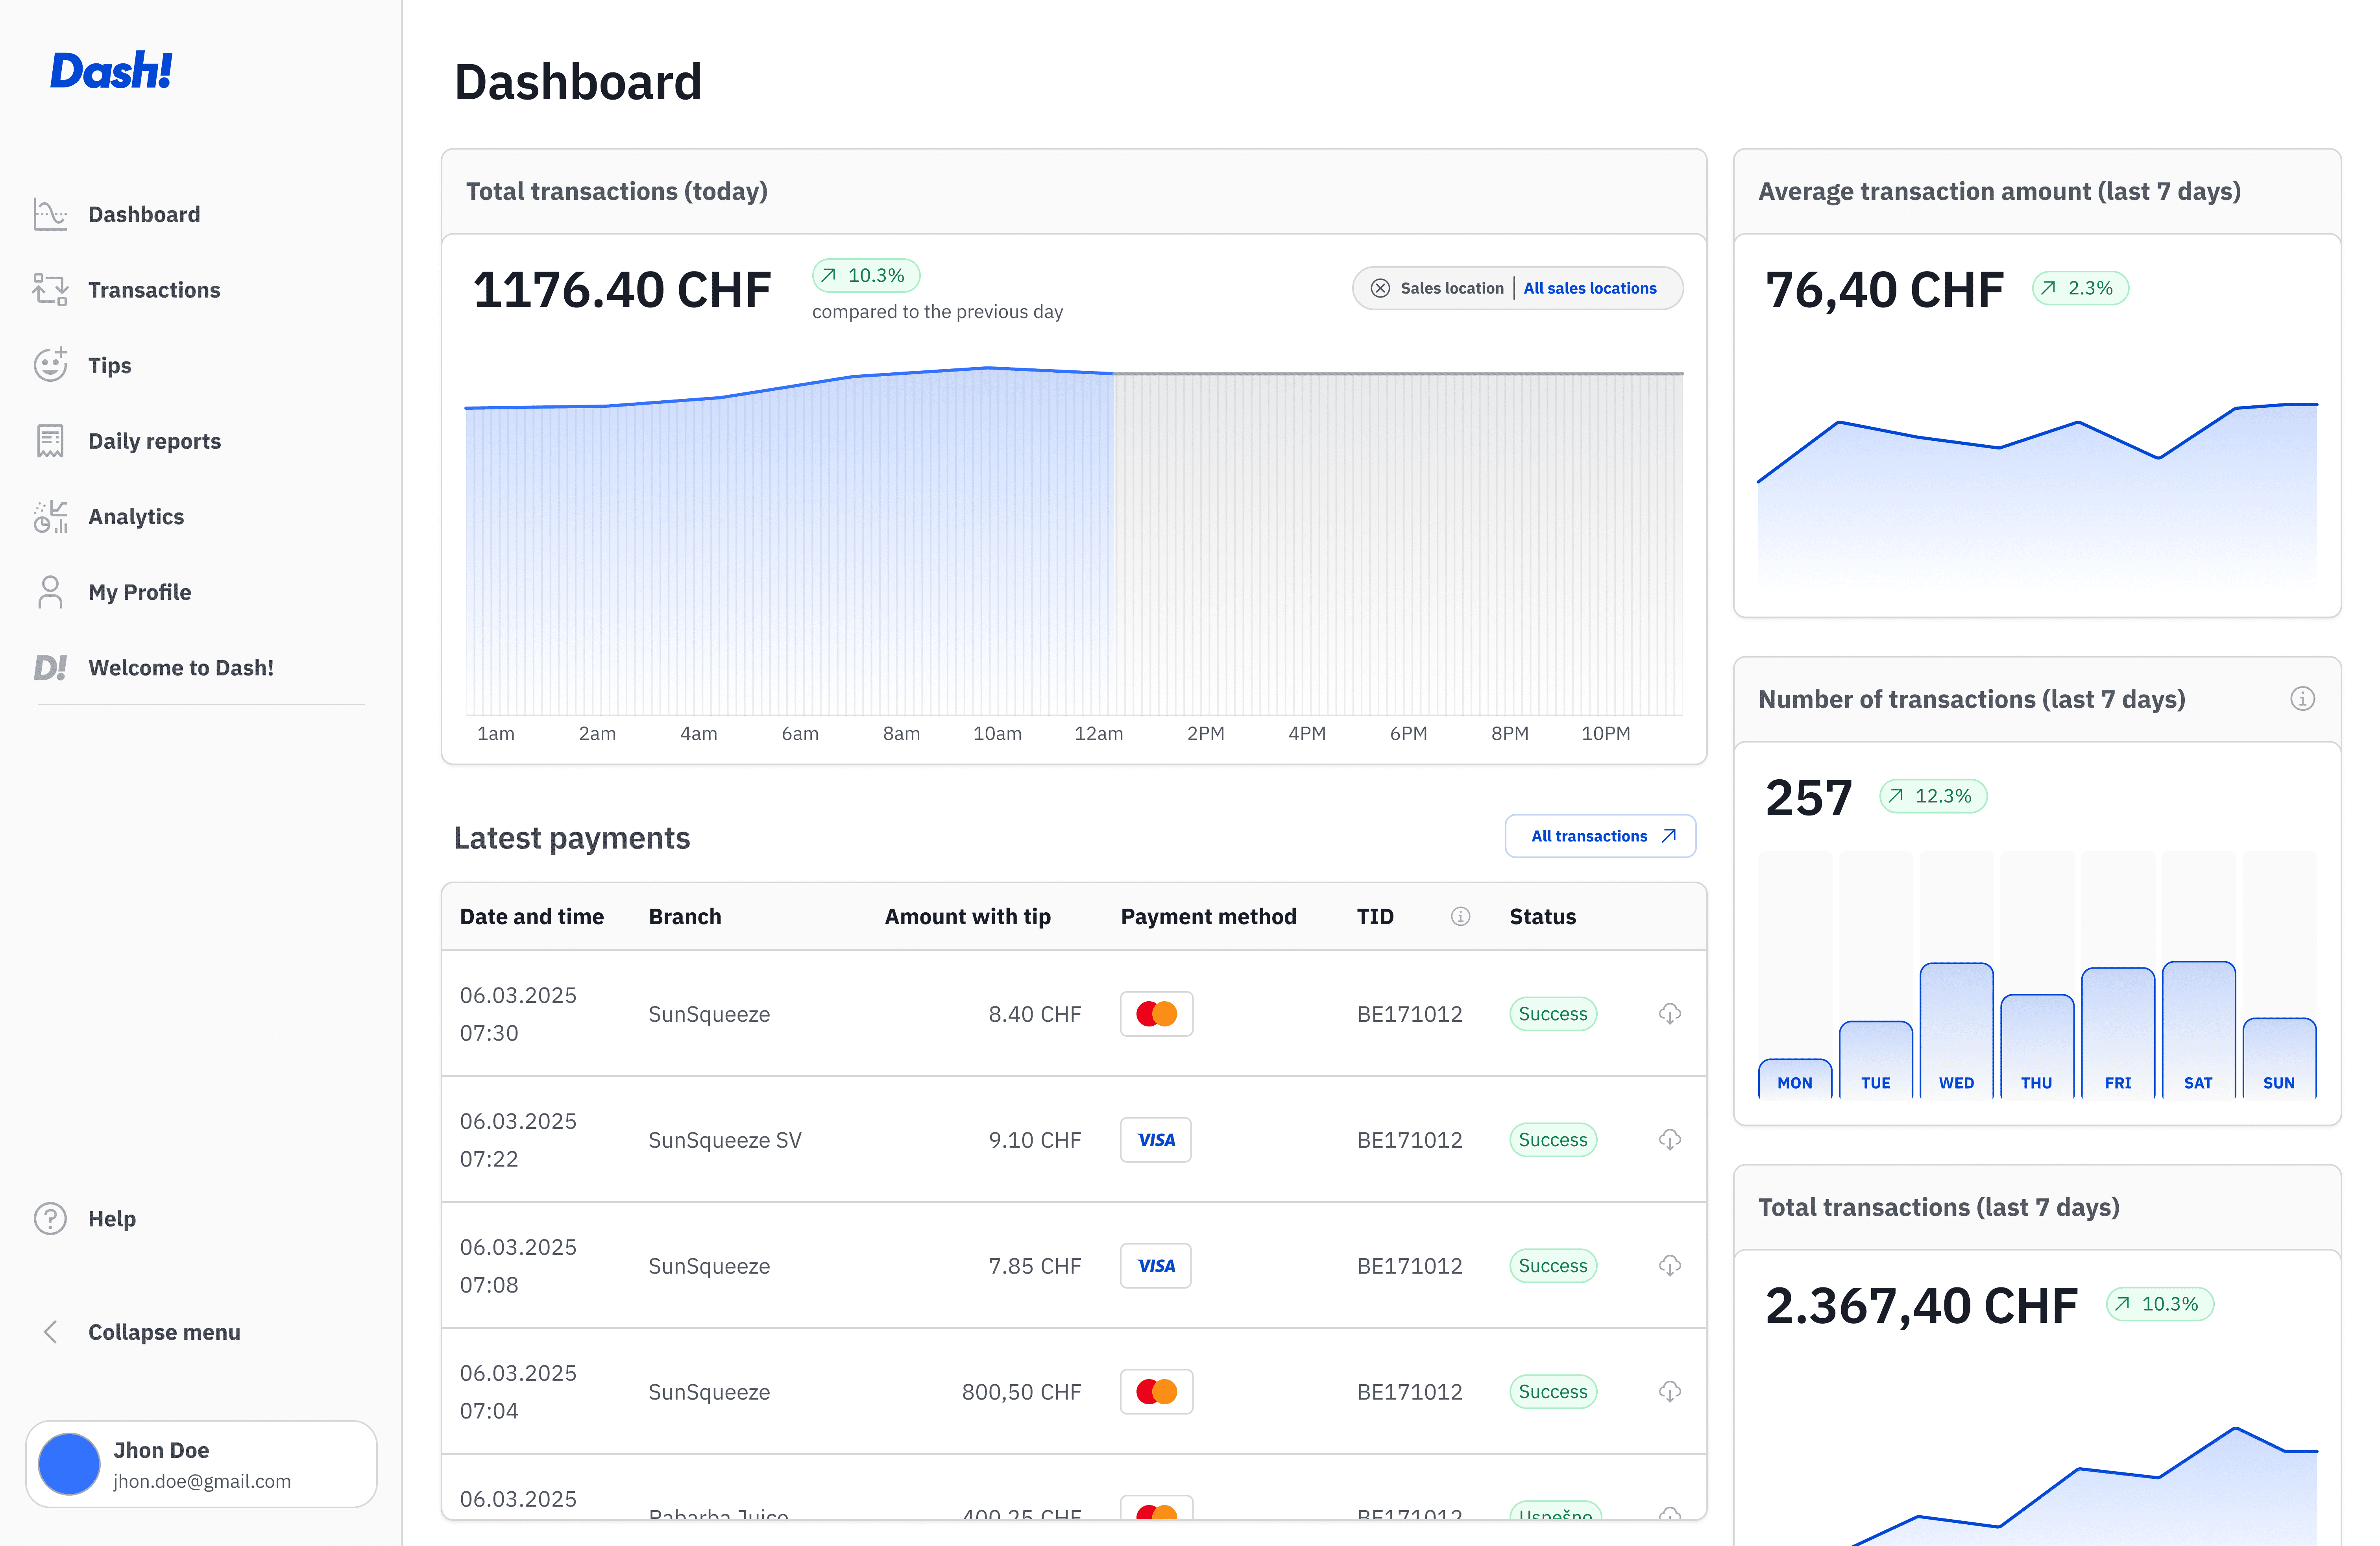
Task: Clear the Sales location filter
Action: [x=1380, y=289]
